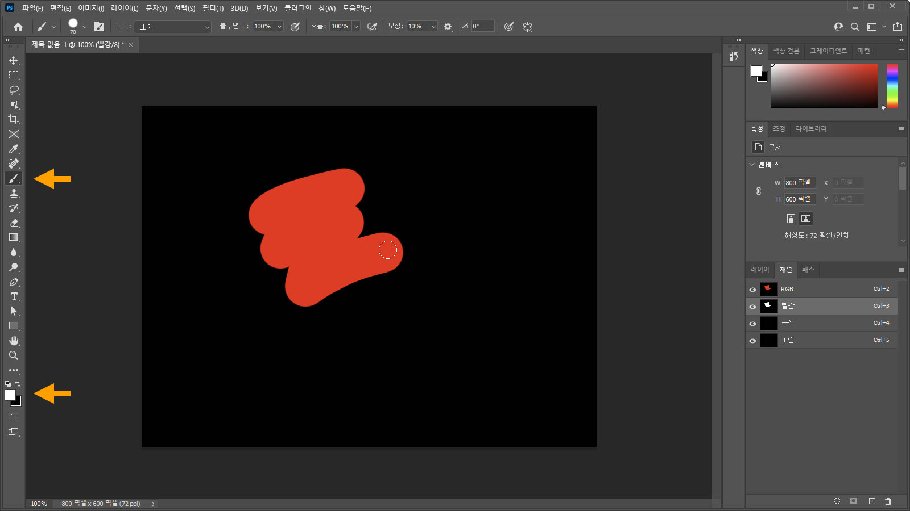Screen dimensions: 910x511
Task: Toggle pressure for opacity
Action: coord(295,27)
